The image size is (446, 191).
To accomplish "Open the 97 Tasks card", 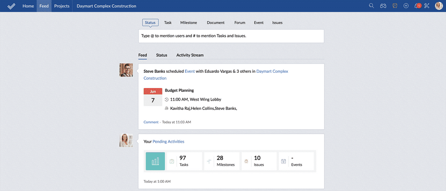I will click(x=184, y=161).
